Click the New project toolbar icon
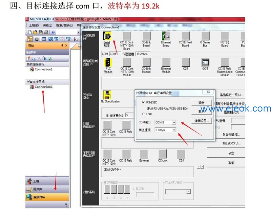This screenshot has width=271, height=216. tap(30, 32)
